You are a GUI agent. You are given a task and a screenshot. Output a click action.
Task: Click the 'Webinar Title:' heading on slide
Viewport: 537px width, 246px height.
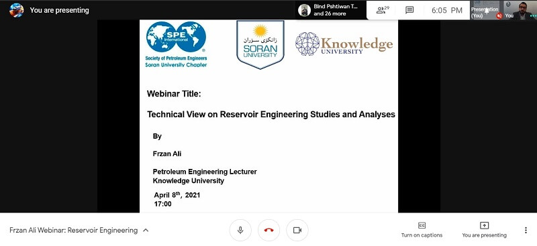tap(174, 94)
